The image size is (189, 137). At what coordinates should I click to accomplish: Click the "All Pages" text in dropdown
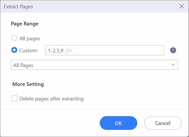[x=23, y=65]
